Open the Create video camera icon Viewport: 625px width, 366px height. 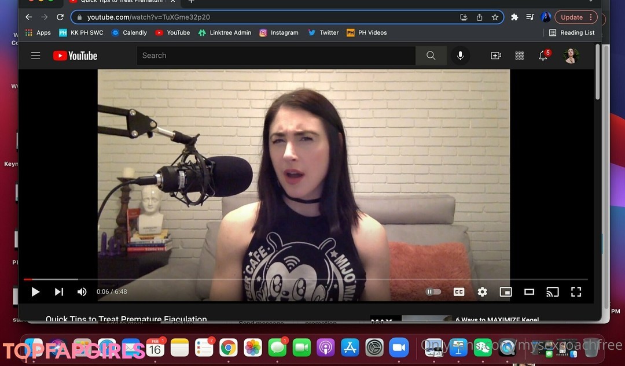[496, 56]
